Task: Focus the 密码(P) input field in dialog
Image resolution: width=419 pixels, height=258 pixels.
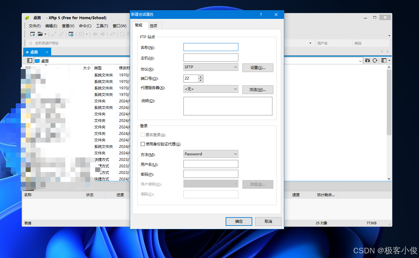Action: [211, 174]
